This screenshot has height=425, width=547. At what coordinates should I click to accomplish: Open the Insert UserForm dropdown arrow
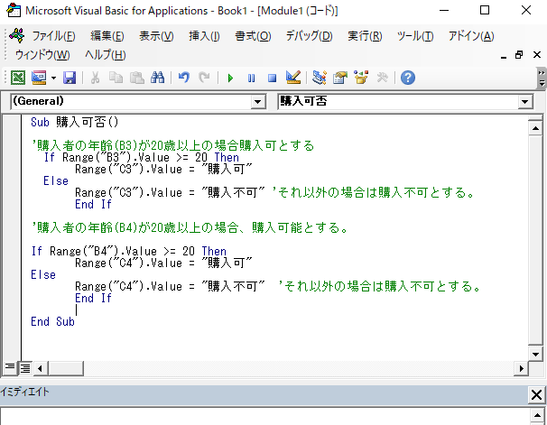pyautogui.click(x=53, y=78)
